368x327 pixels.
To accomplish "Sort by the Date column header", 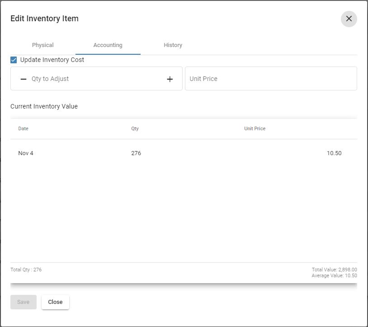I will pyautogui.click(x=23, y=128).
